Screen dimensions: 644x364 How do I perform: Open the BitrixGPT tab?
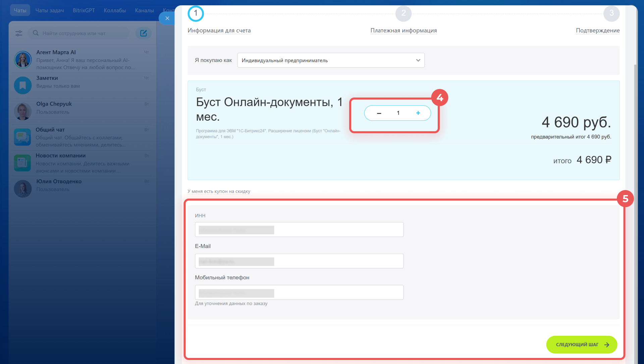coord(84,10)
